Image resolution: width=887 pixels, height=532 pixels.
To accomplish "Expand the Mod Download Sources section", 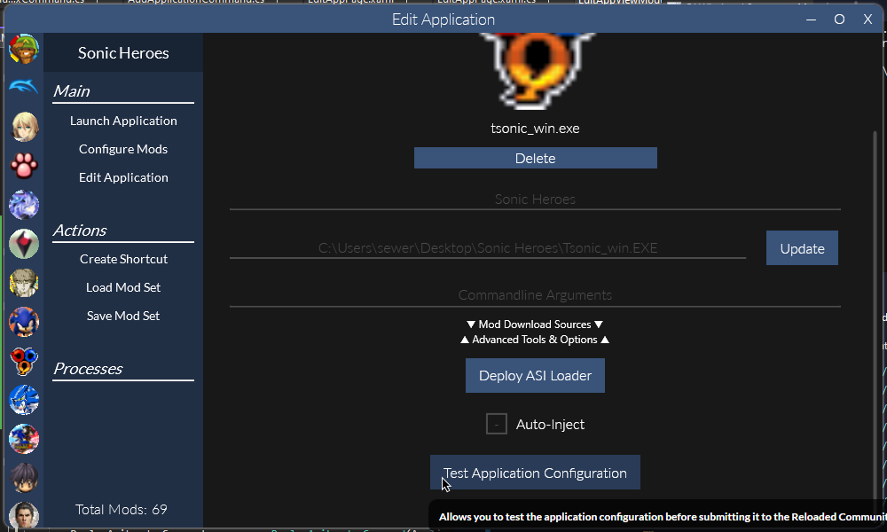I will click(535, 324).
